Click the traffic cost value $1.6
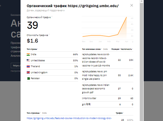Viewport: 163px width, 121px height. tap(33, 41)
